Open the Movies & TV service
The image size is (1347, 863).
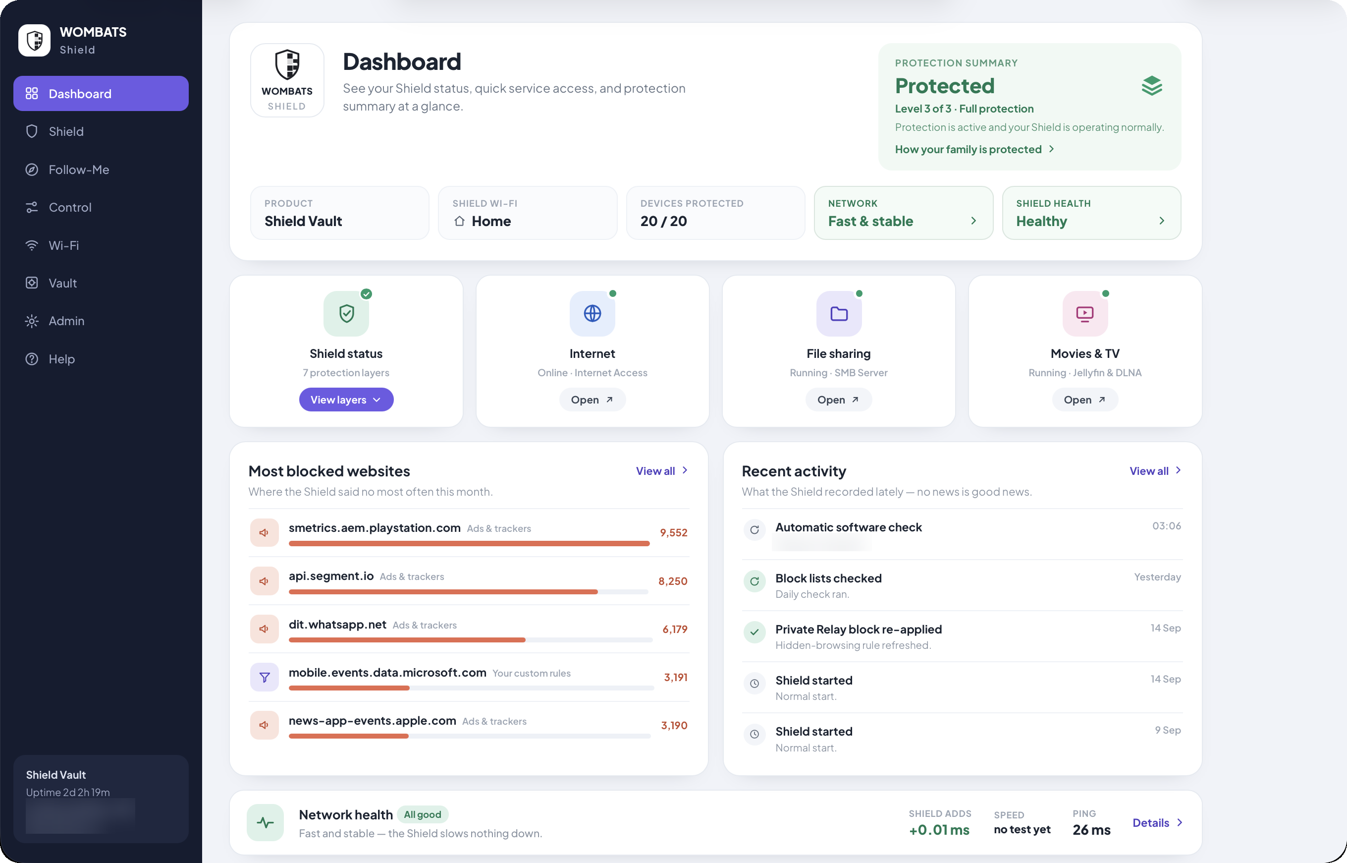pyautogui.click(x=1085, y=400)
